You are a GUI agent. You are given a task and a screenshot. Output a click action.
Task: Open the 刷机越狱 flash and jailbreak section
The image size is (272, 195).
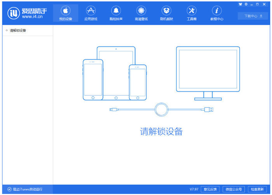(x=166, y=13)
